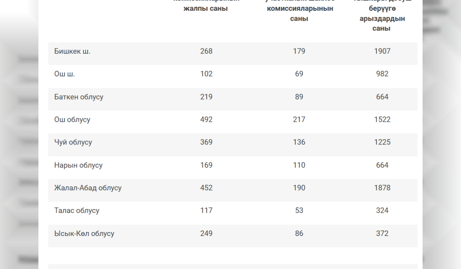Viewport: 461px width, 269px height.
Task: Select the Ысык-Көл облусу row label
Action: click(84, 233)
